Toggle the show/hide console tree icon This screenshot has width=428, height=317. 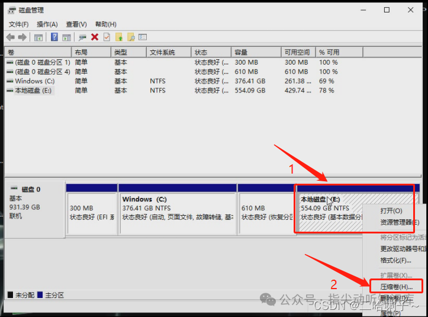pyautogui.click(x=38, y=37)
